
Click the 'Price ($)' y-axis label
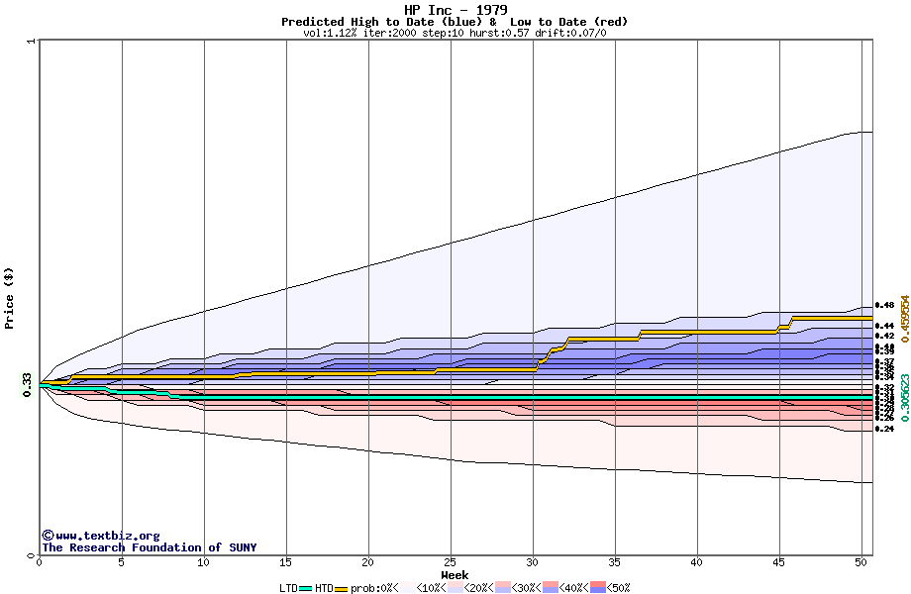point(9,298)
